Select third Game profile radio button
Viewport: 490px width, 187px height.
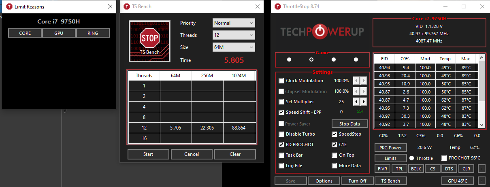(334, 59)
